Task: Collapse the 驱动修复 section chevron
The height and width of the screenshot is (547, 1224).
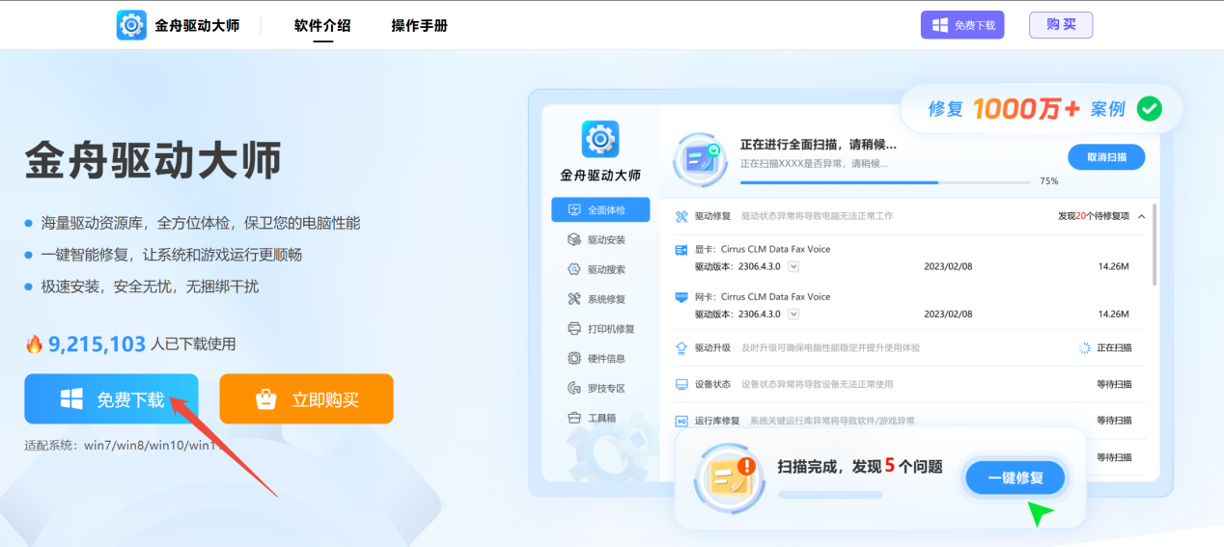Action: (1142, 216)
